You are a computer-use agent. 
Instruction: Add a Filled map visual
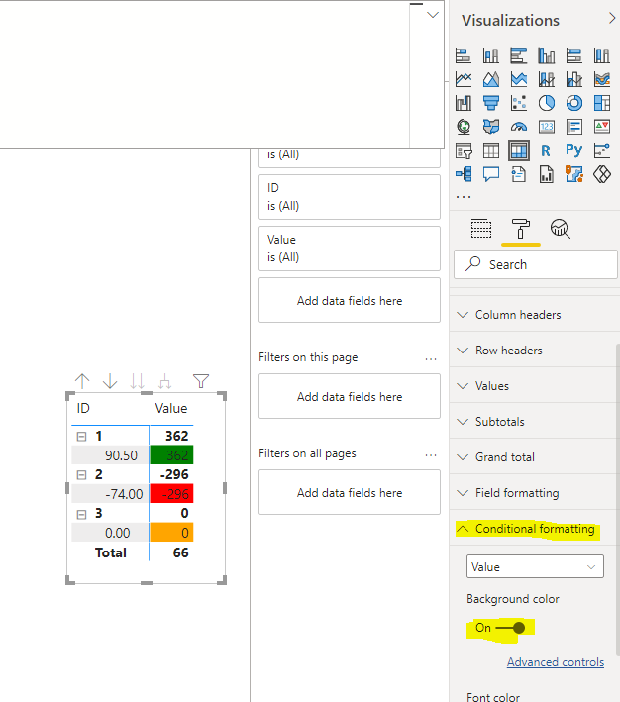pos(491,127)
